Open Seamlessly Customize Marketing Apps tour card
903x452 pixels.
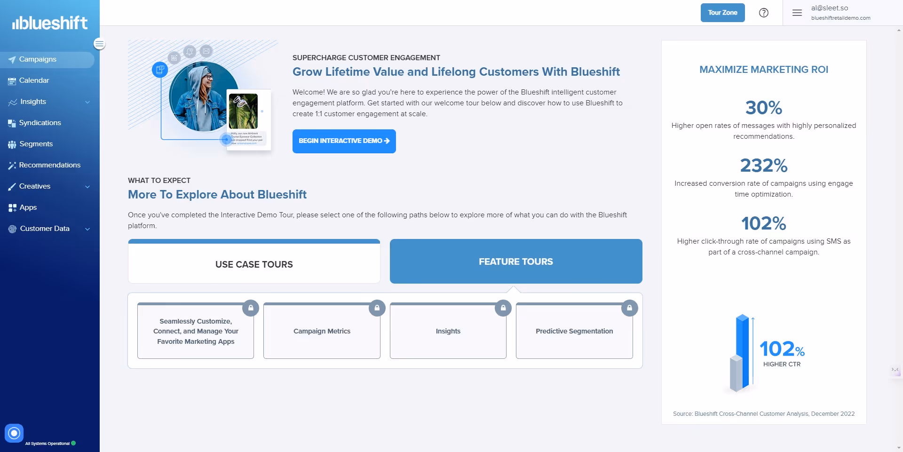(196, 331)
